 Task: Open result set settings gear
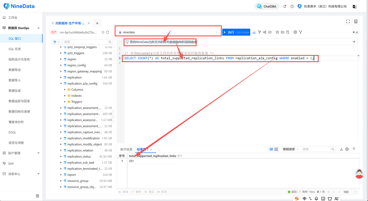click(347, 149)
